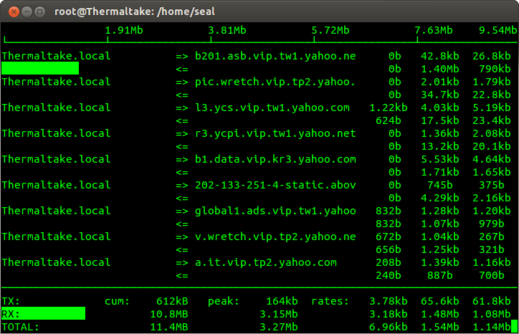Viewport: 519px width, 334px height.
Task: Click the rates: label
Action: [330, 301]
